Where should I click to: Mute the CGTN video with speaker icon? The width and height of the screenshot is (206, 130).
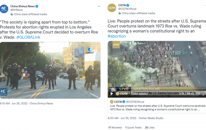click(x=198, y=93)
